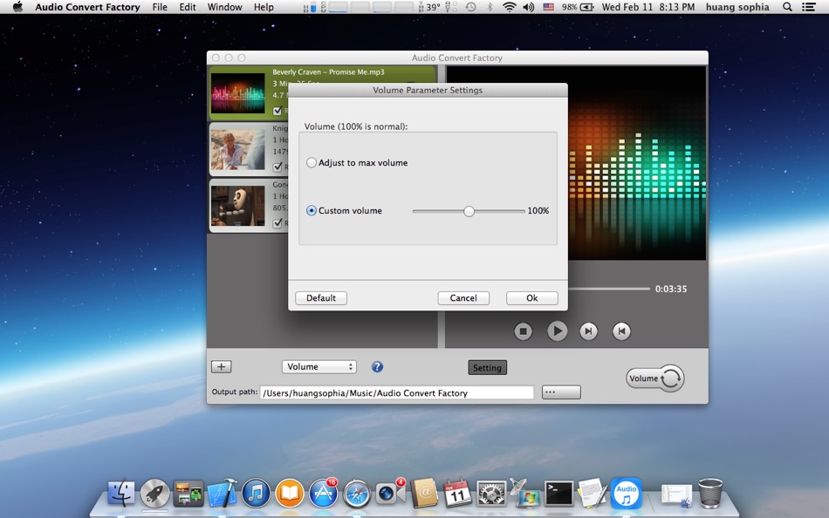Click the Wi-Fi menu bar icon

509,7
